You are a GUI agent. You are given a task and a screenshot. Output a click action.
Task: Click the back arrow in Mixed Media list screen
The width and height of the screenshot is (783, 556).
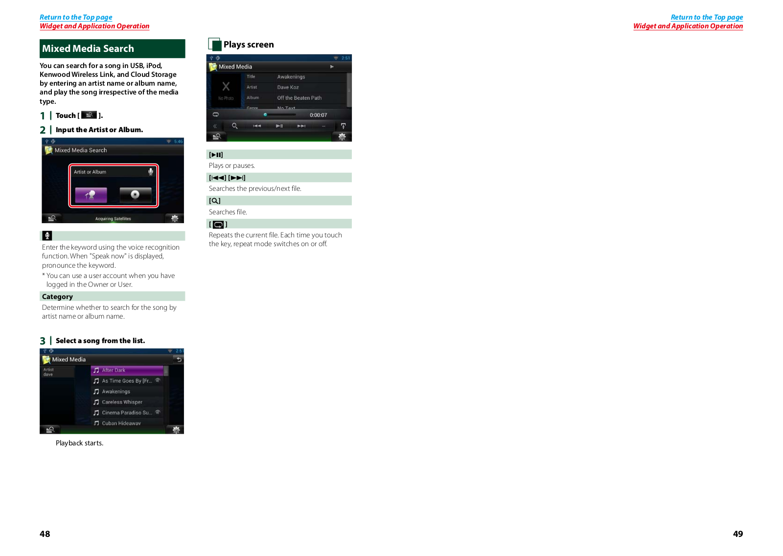pos(179,359)
